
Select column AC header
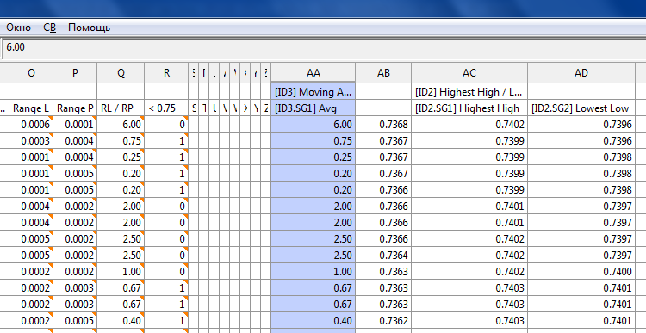pos(469,73)
